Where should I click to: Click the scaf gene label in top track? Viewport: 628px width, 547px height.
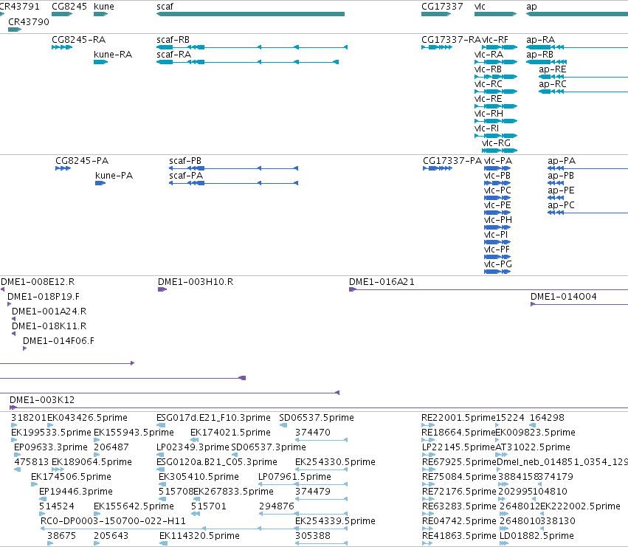pyautogui.click(x=165, y=7)
